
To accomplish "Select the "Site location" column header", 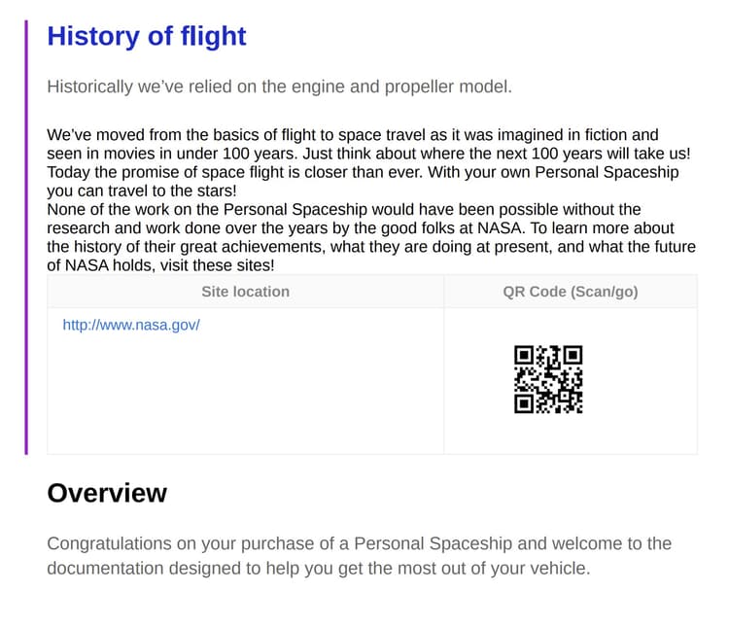I will tap(245, 292).
